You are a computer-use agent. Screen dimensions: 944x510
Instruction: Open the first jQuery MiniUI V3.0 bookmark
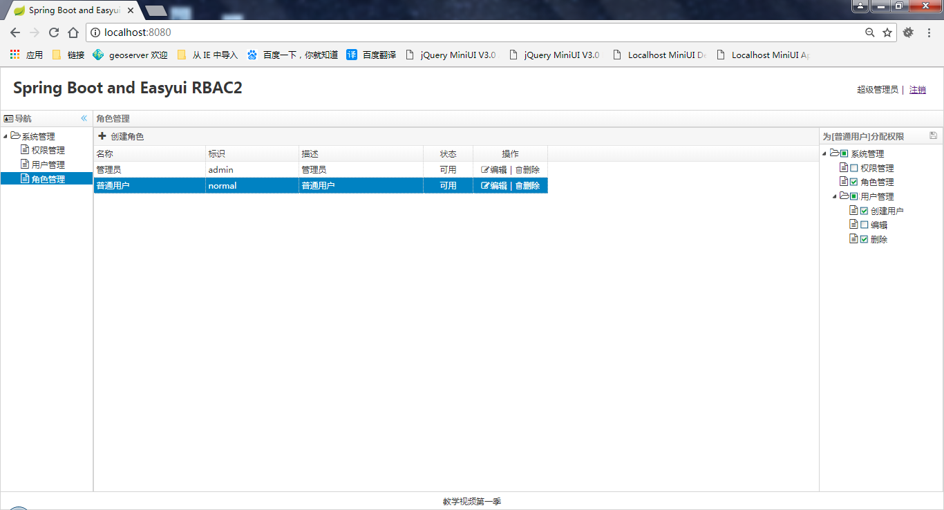(451, 55)
